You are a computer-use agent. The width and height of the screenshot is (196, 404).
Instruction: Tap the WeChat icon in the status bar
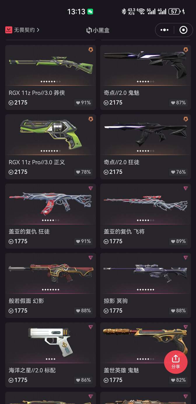[90, 12]
